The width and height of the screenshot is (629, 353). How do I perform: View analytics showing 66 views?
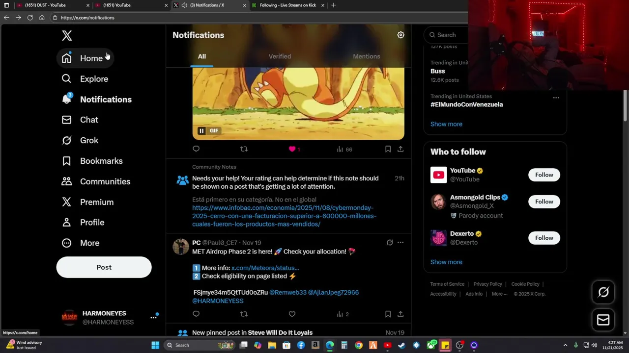(344, 149)
